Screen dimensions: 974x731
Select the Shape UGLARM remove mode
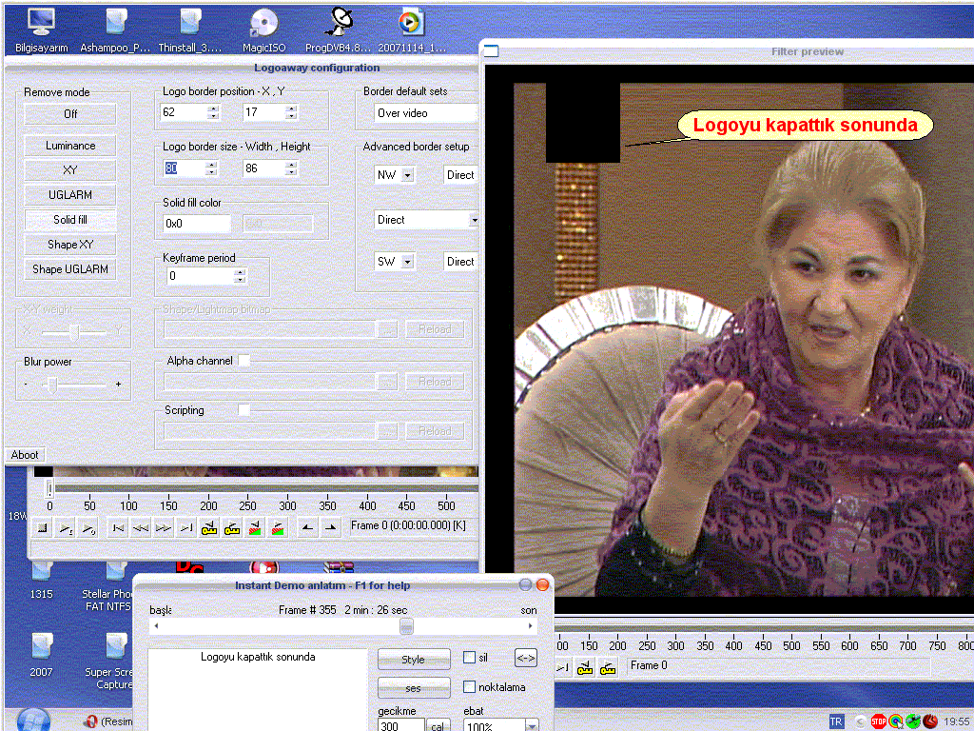pyautogui.click(x=70, y=269)
